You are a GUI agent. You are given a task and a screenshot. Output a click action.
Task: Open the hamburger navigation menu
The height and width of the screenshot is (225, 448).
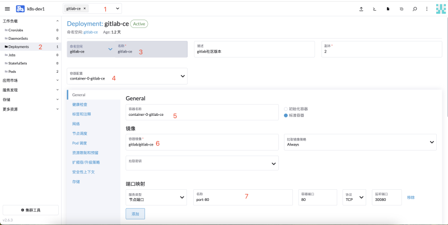click(7, 9)
